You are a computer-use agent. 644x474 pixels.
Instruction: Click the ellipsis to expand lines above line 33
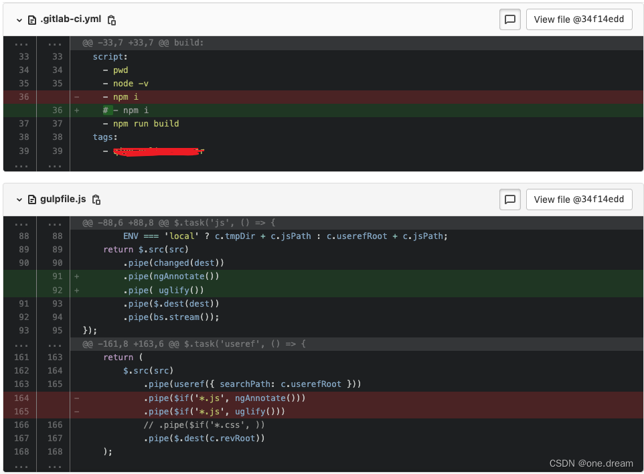click(x=20, y=43)
